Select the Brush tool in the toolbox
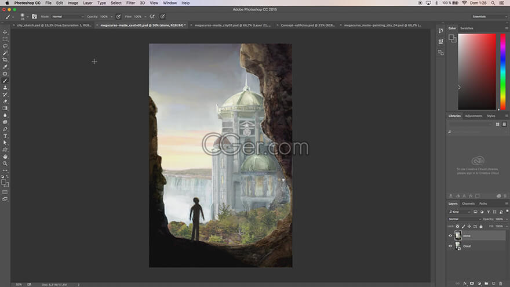The width and height of the screenshot is (510, 287). pyautogui.click(x=5, y=81)
